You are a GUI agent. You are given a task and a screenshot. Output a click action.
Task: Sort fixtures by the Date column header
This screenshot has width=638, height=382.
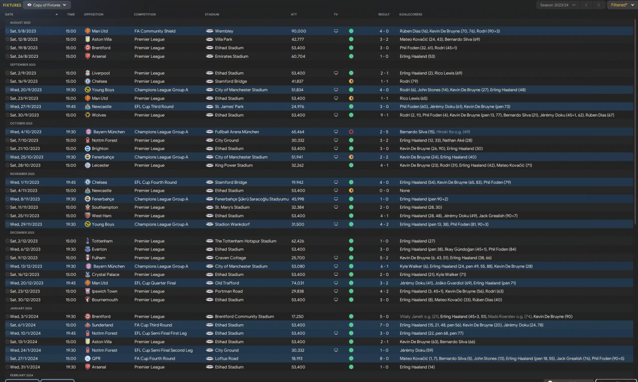point(9,14)
